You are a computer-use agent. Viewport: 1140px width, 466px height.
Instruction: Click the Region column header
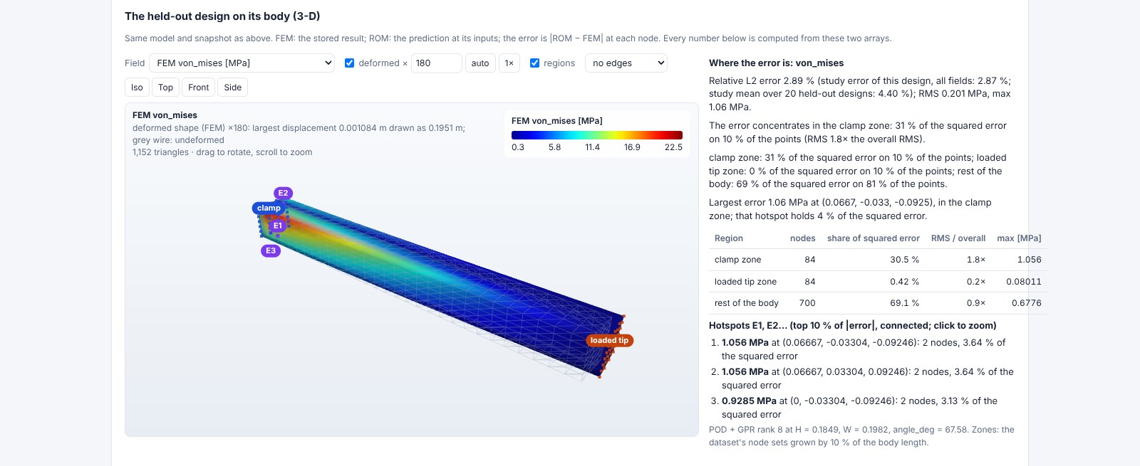tap(729, 238)
